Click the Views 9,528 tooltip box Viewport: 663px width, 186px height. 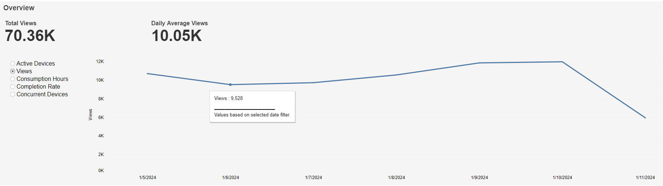click(252, 107)
